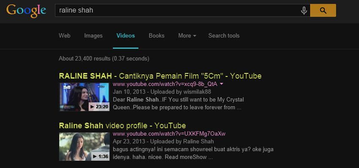
Task: Click 'About 23,400 results' stats text
Action: 104,59
